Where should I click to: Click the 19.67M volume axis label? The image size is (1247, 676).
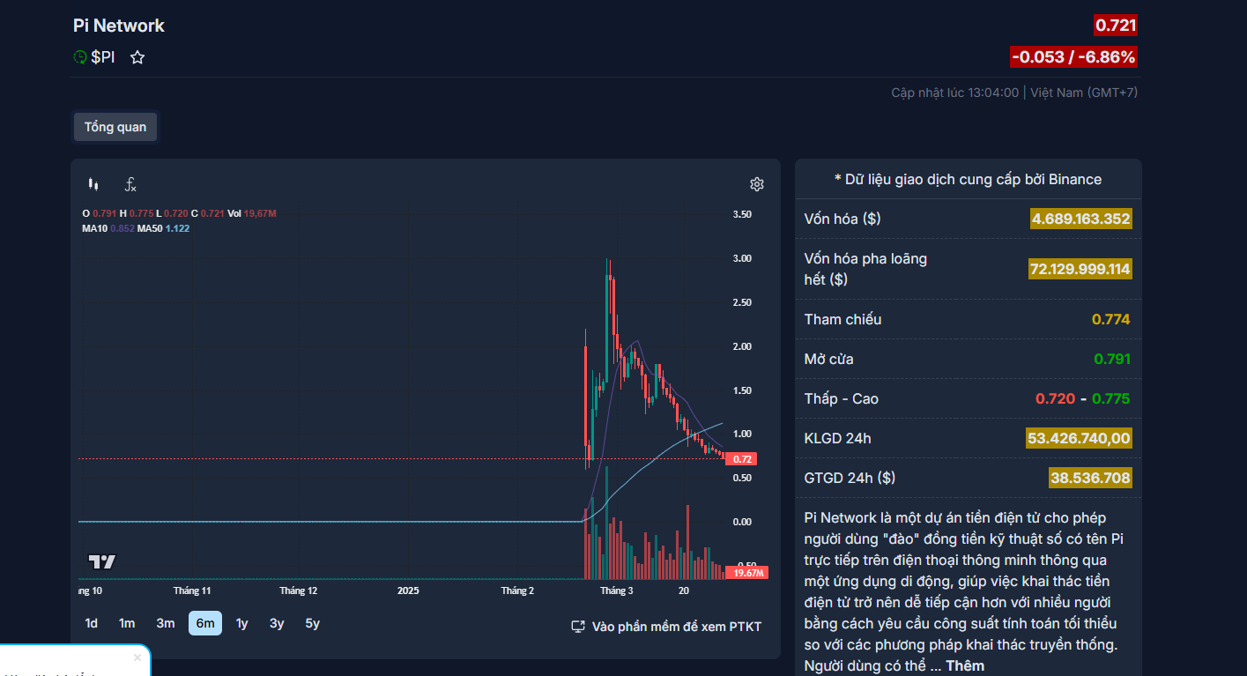747,573
